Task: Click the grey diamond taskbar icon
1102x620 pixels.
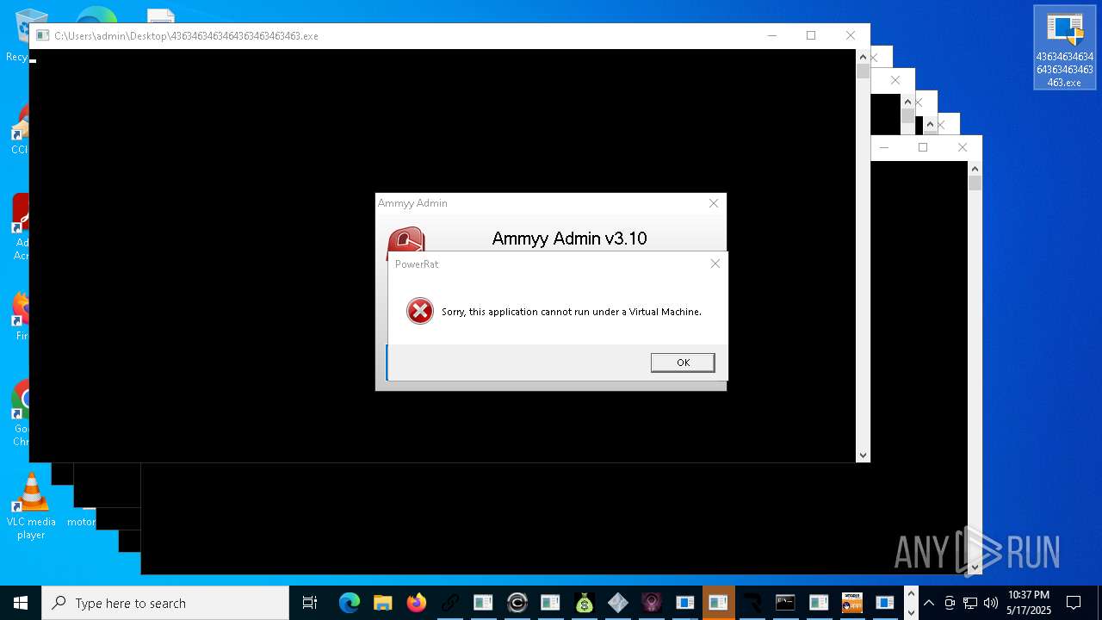Action: 617,603
